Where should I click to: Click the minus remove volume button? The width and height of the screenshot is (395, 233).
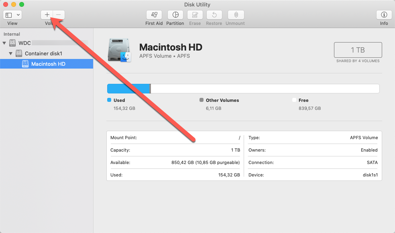tap(59, 15)
